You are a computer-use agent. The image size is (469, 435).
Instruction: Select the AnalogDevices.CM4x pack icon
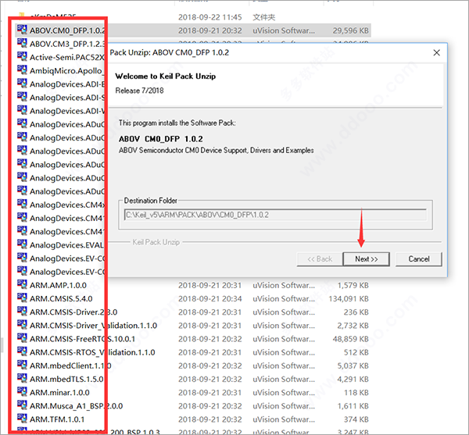(22, 205)
